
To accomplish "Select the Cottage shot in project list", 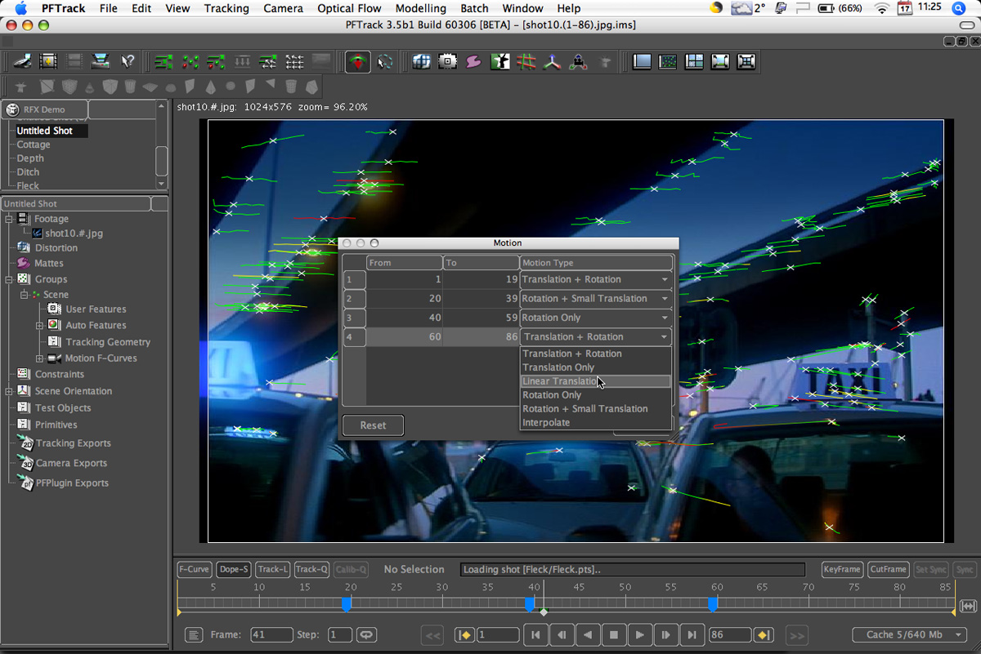I will (34, 145).
